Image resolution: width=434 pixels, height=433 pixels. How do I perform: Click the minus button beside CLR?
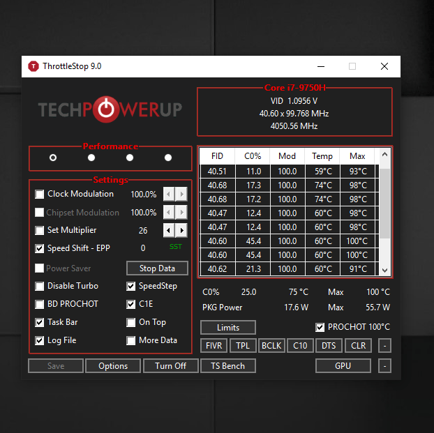(384, 346)
